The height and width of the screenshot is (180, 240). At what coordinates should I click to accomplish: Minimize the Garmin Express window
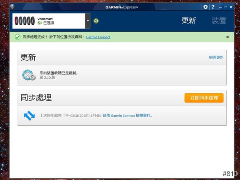pyautogui.click(x=220, y=7)
